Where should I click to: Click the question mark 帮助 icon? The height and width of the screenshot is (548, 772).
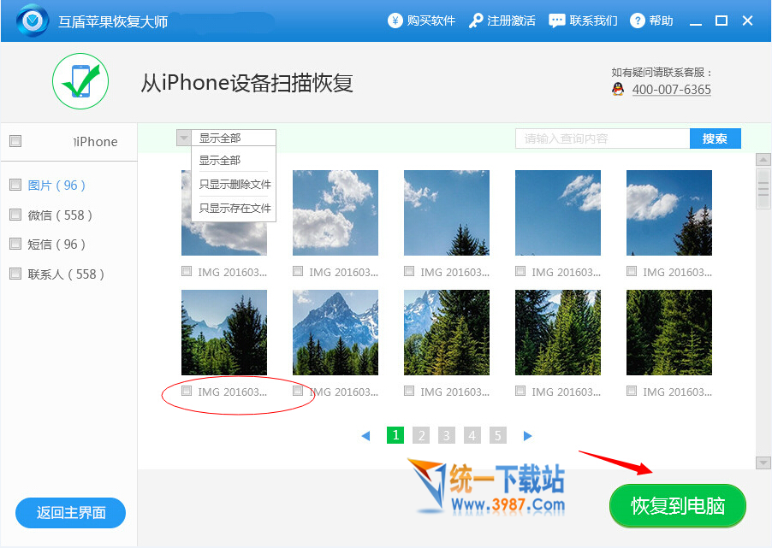[x=637, y=21]
